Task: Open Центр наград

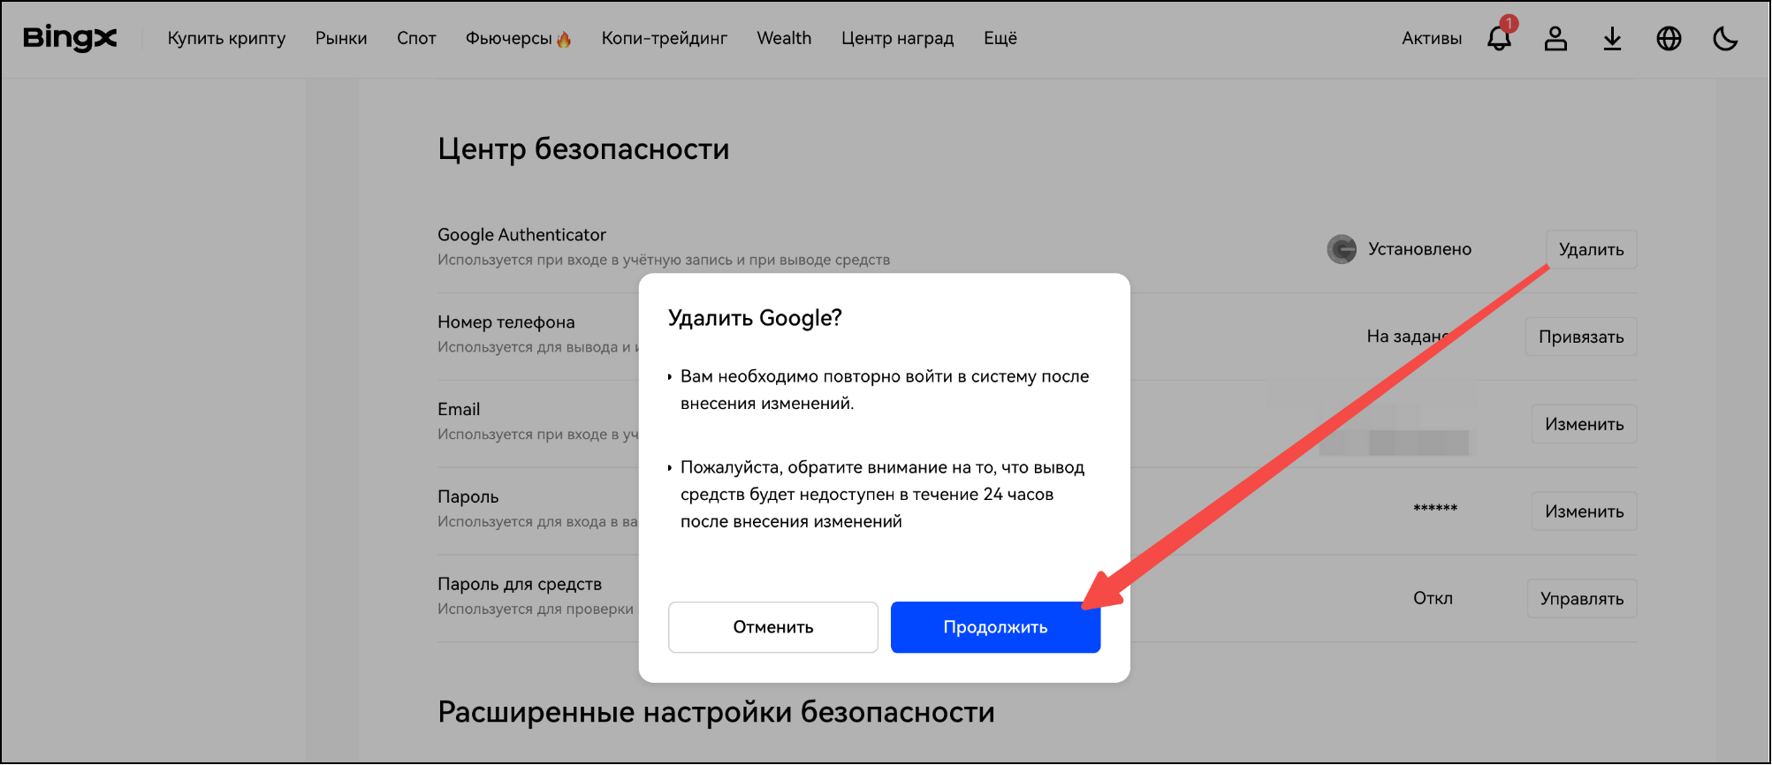Action: point(897,38)
